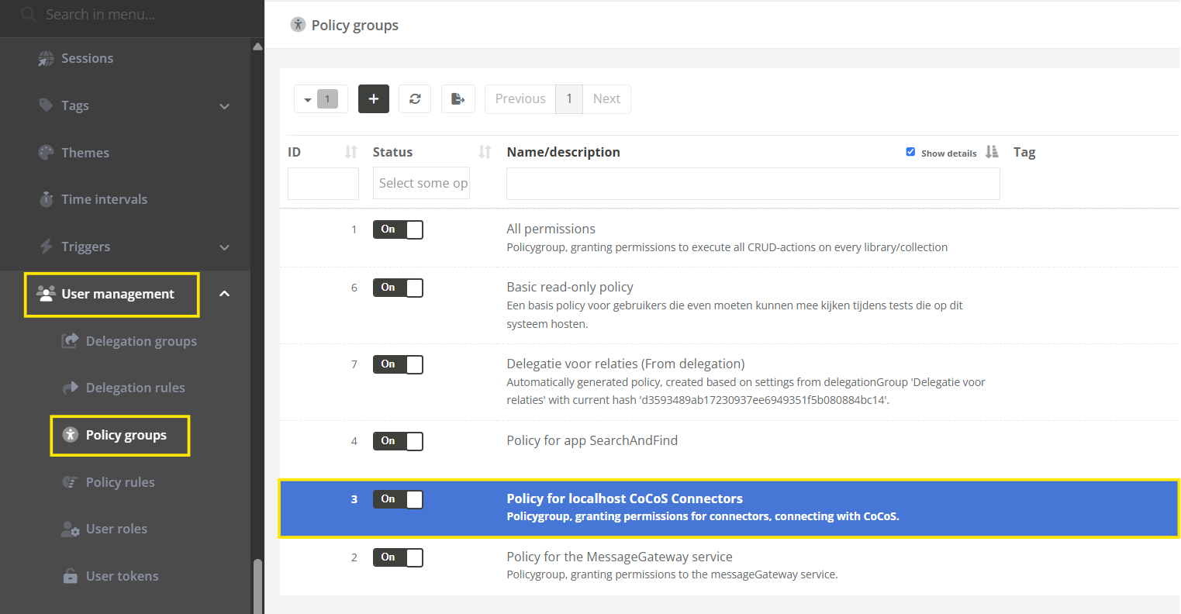This screenshot has height=614, width=1181.
Task: Open Policy rules in sidebar
Action: coord(119,482)
